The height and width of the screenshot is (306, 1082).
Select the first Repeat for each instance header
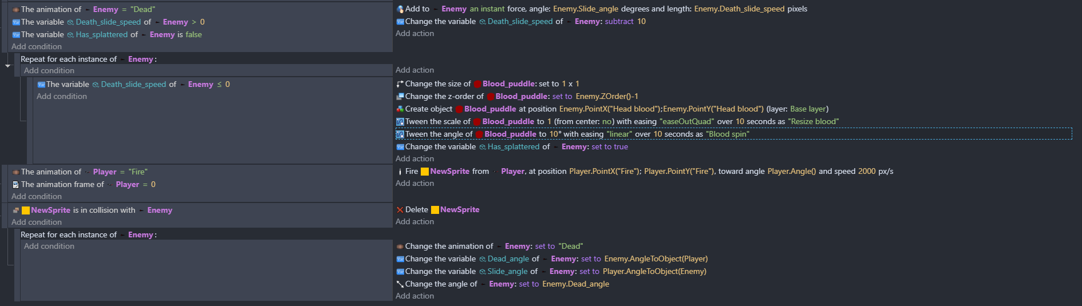[89, 59]
